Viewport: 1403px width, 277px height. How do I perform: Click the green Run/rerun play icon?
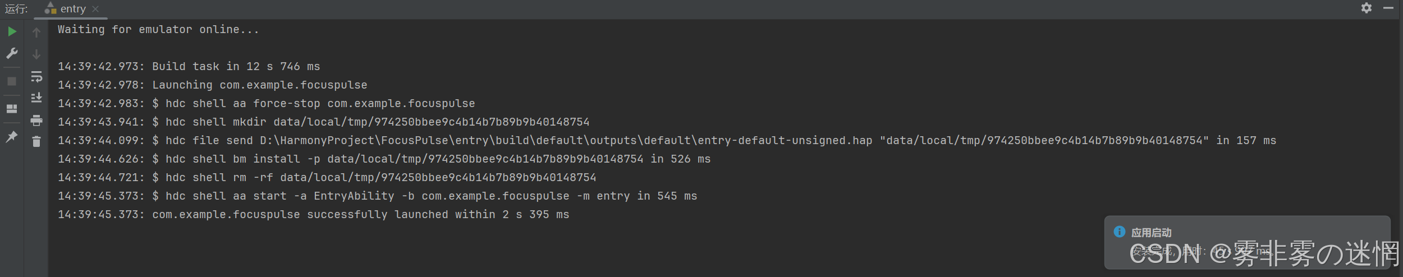coord(12,31)
